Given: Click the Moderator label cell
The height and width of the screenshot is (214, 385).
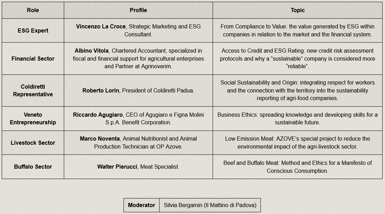Looking at the screenshot, I should 142,205.
